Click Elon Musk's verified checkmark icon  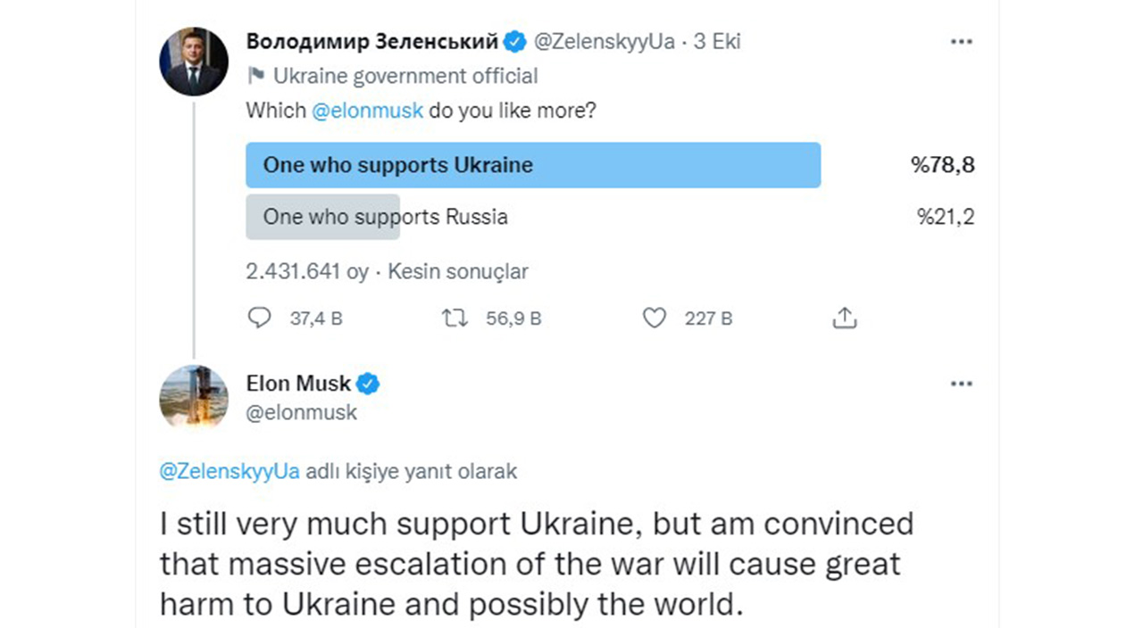(x=367, y=384)
